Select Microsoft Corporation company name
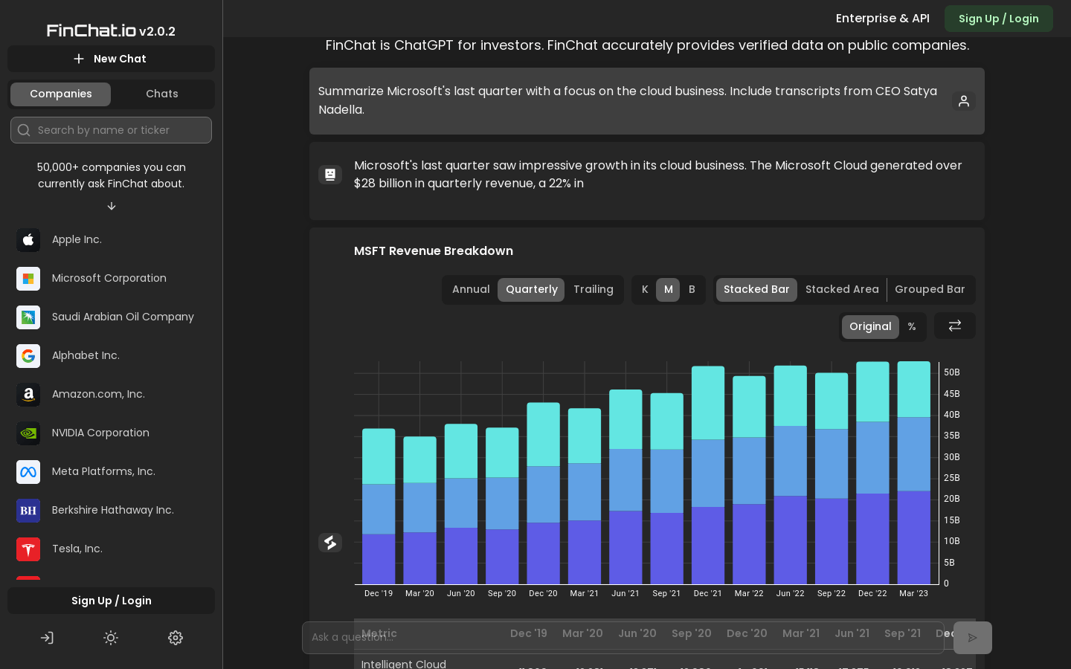1071x669 pixels. pyautogui.click(x=109, y=279)
